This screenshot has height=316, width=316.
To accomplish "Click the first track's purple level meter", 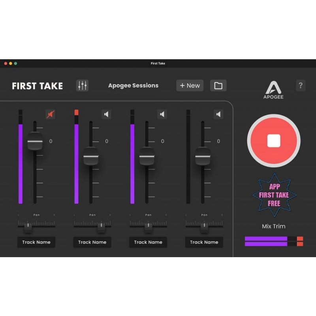I will (21, 164).
